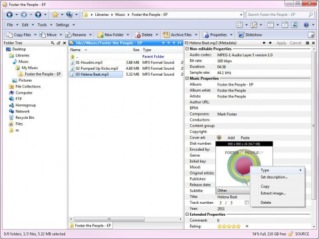This screenshot has width=319, height=239.
Task: Click the status bar lock icon next to SOURCE
Action: [290, 234]
